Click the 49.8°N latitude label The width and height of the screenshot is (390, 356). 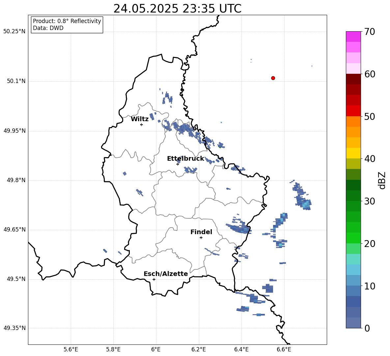click(x=16, y=180)
